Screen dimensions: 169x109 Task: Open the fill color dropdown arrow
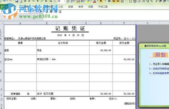pyautogui.click(x=91, y=1)
